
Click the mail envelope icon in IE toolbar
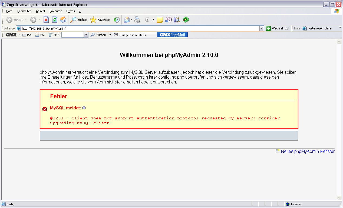coord(127,20)
